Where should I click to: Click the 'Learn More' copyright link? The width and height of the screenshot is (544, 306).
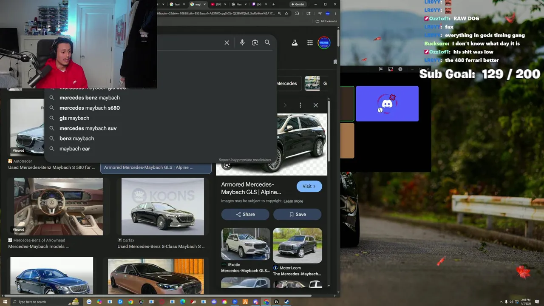click(x=293, y=201)
